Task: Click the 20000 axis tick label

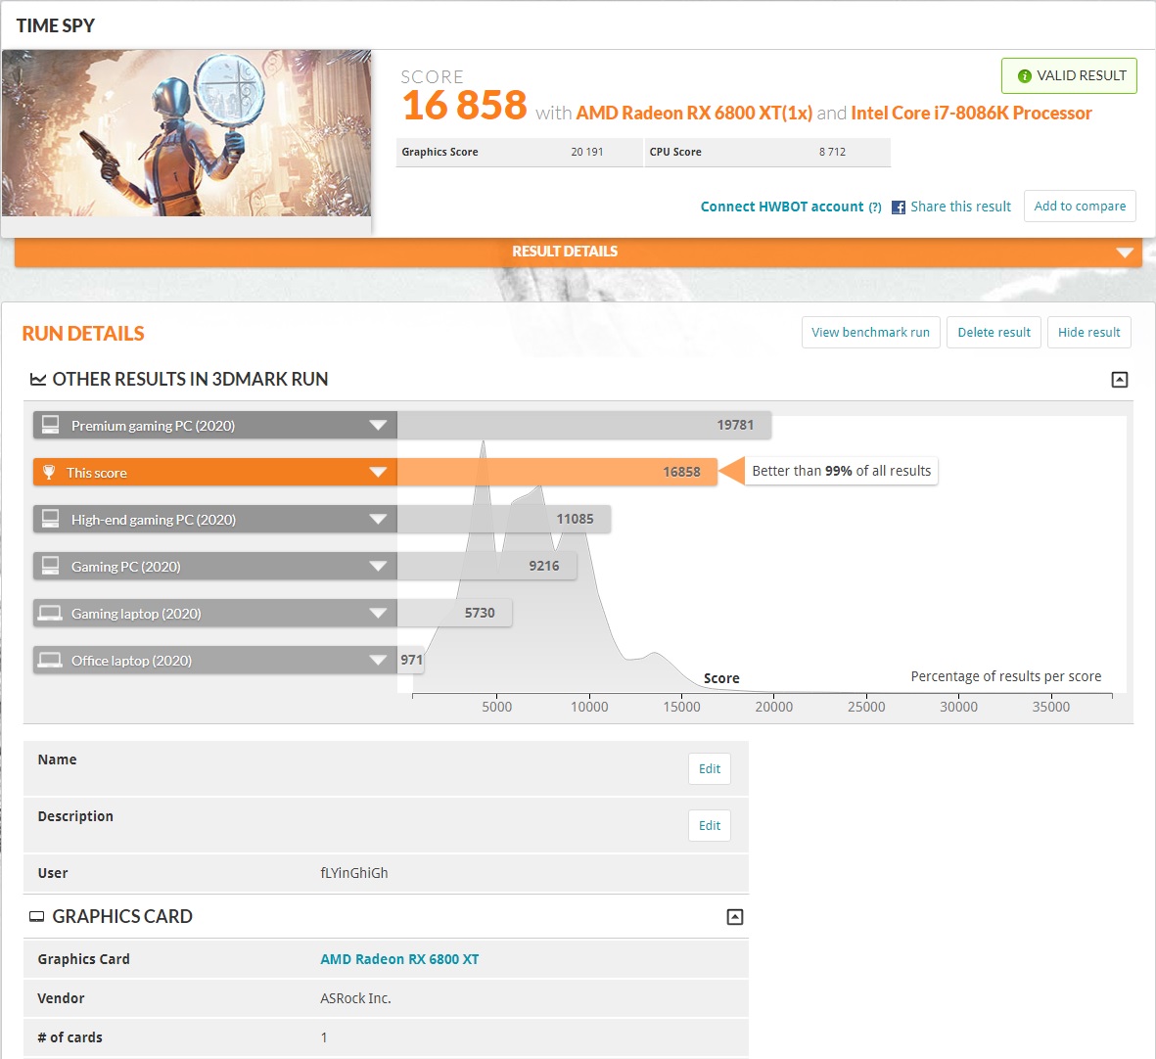Action: pos(773,707)
